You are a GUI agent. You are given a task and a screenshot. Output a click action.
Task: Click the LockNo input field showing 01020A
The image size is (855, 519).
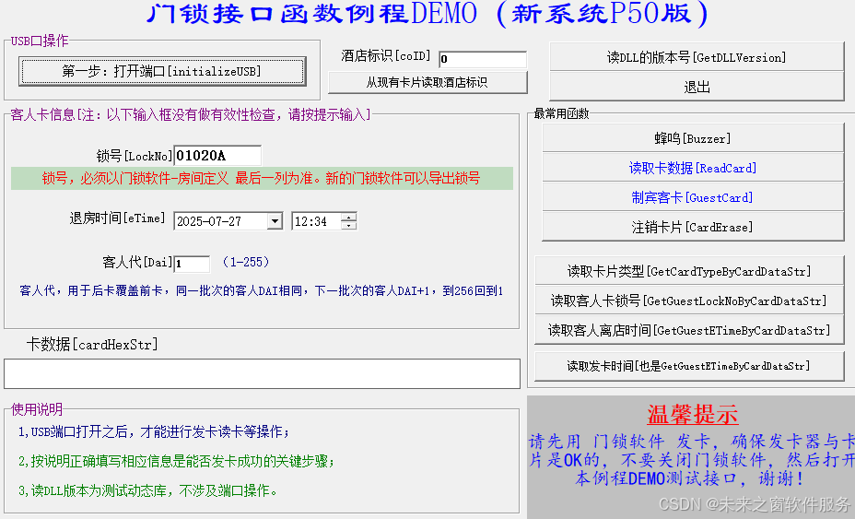coord(217,156)
